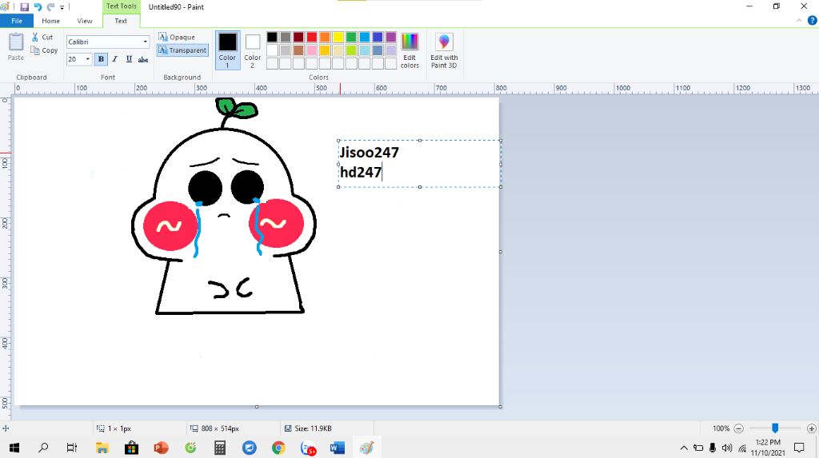
Task: Open the Edit colors dialog
Action: click(409, 50)
